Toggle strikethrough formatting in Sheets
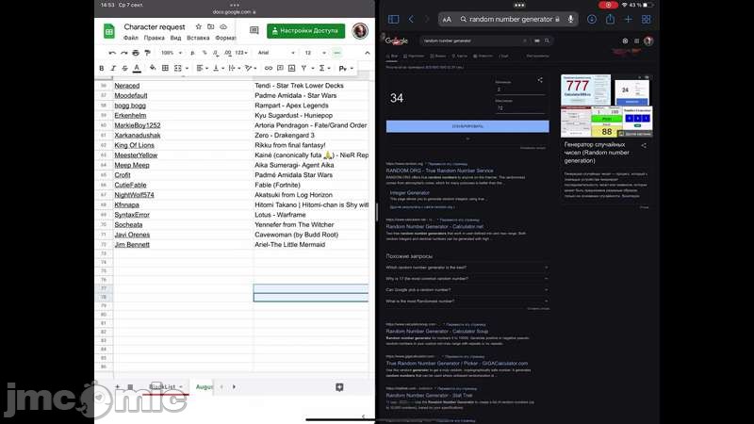Screen dimensions: 754x424 click(125, 68)
